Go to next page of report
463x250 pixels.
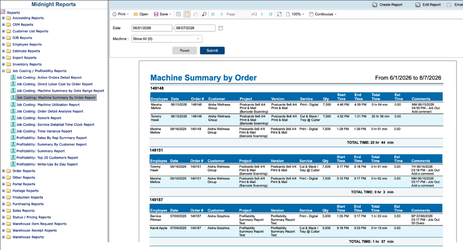point(262,14)
